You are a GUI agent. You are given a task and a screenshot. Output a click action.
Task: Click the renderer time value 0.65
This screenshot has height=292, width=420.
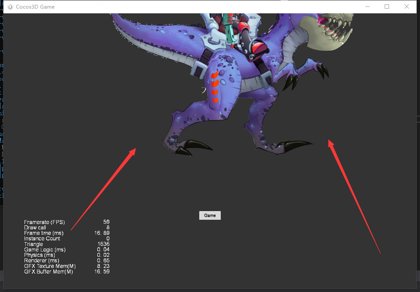coord(103,261)
